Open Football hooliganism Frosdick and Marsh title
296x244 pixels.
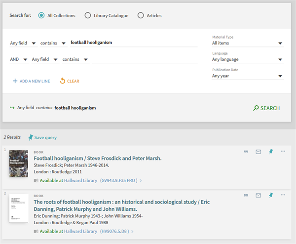[97, 159]
